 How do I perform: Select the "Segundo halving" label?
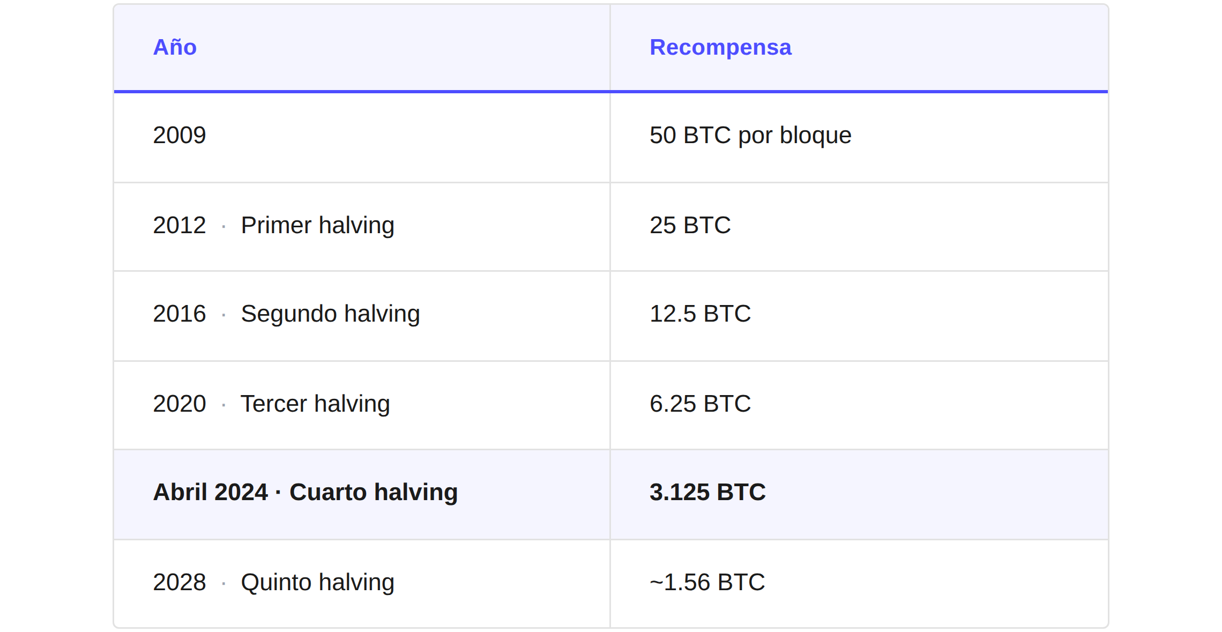coord(330,314)
